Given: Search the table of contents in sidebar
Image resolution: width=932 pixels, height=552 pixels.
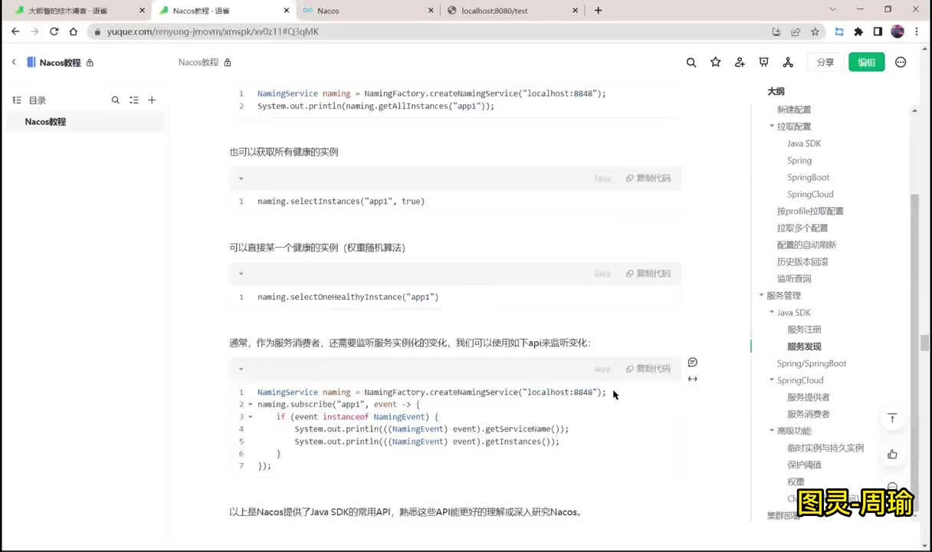Looking at the screenshot, I should pos(116,100).
